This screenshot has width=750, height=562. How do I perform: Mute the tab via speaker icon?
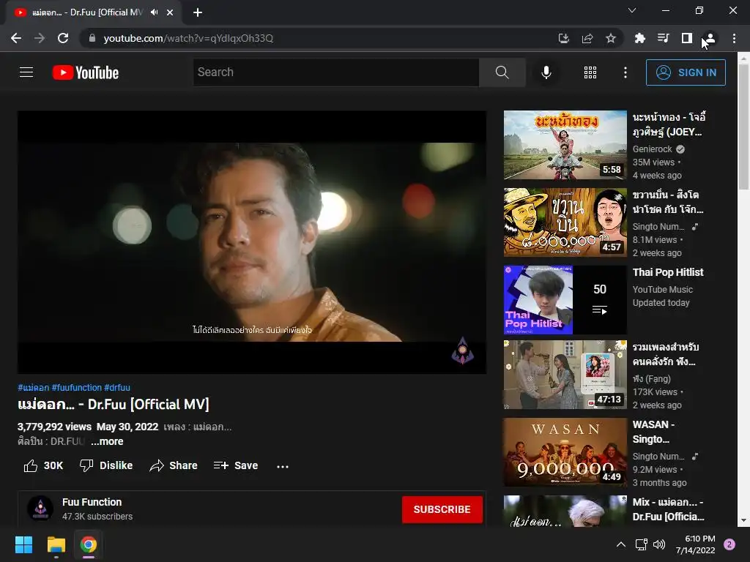click(154, 12)
